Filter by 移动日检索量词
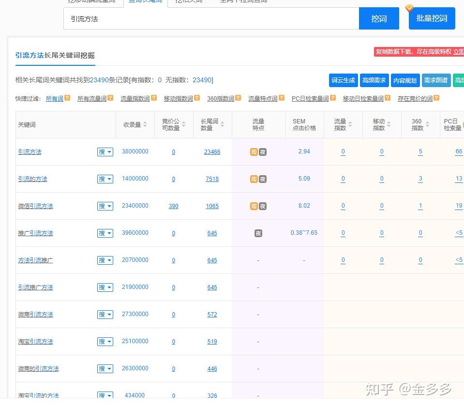This screenshot has width=464, height=408. [363, 99]
